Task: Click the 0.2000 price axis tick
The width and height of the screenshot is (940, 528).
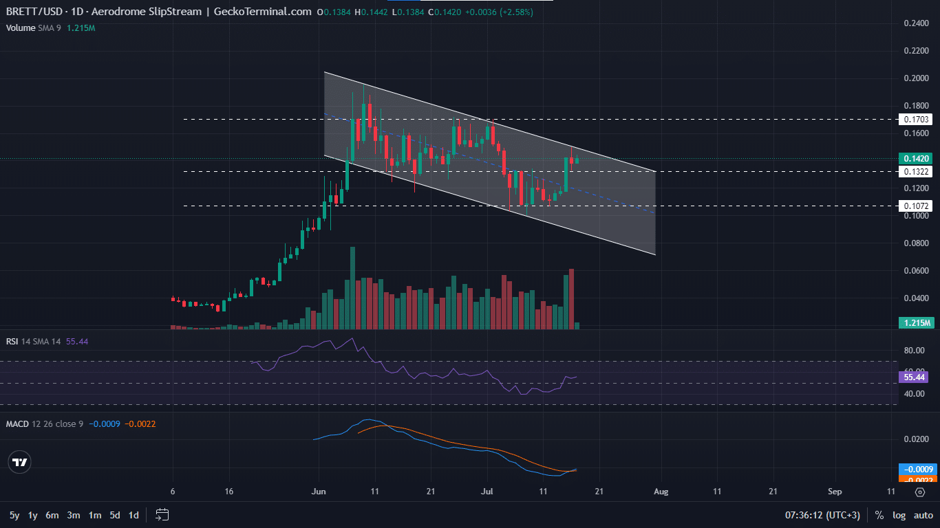Action: point(915,78)
